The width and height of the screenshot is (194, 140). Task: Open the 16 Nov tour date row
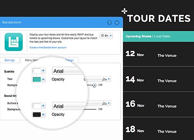[159, 105]
